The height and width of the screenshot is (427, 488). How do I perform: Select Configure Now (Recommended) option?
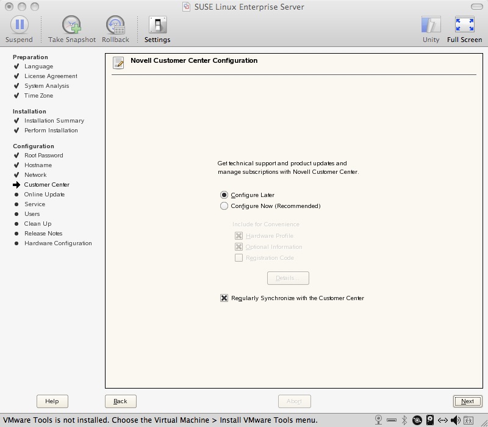224,206
